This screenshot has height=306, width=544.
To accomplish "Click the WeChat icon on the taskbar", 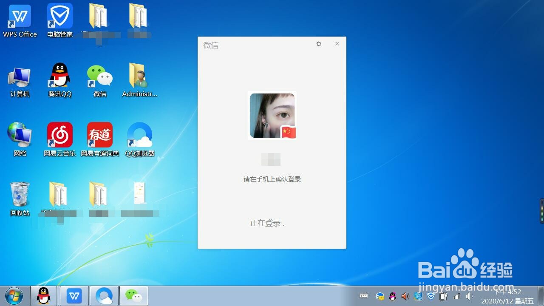I will click(x=134, y=296).
